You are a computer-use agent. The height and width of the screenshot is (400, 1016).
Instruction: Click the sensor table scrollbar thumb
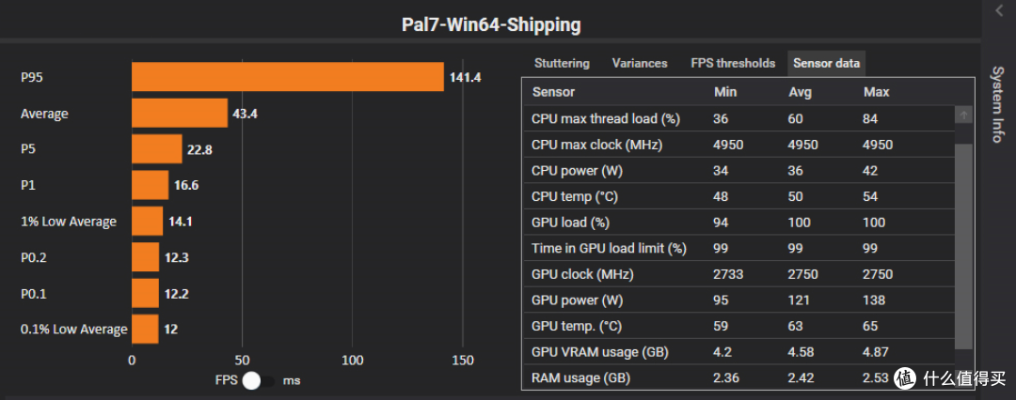coord(963,246)
